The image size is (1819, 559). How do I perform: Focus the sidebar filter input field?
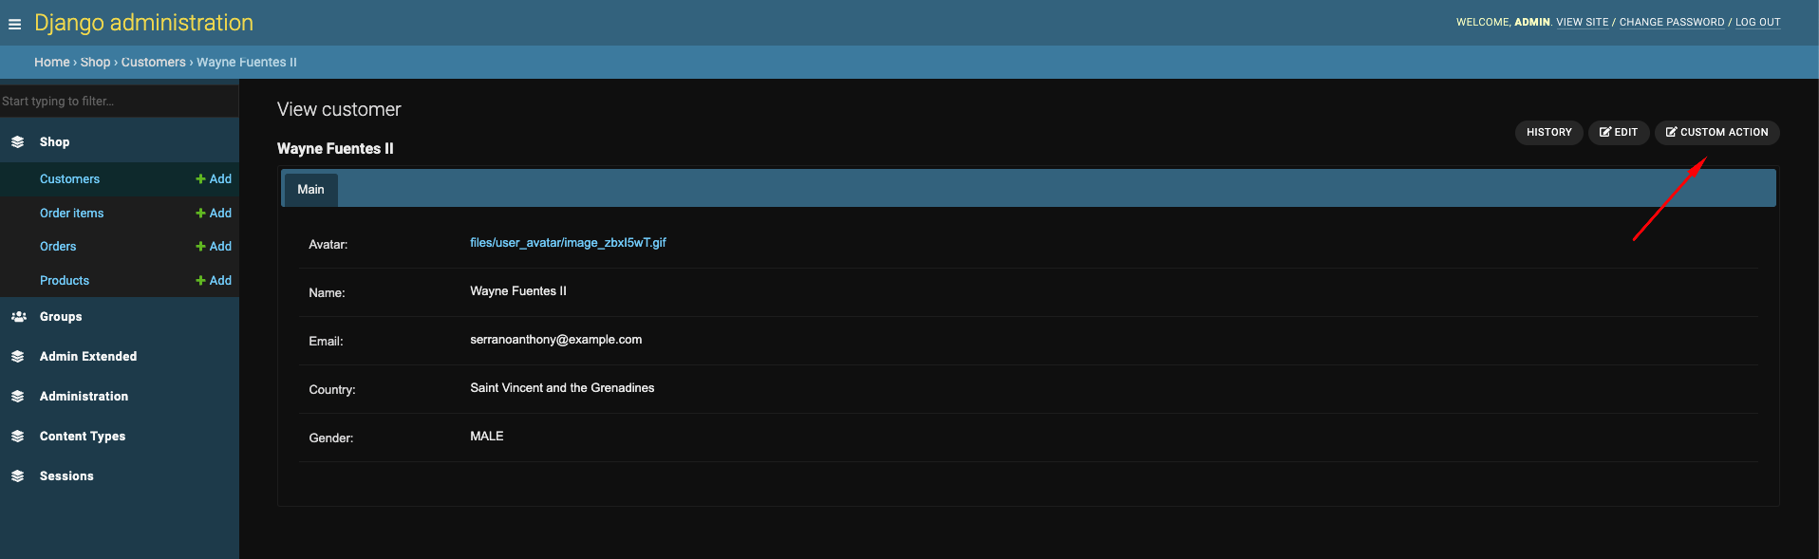pyautogui.click(x=119, y=102)
